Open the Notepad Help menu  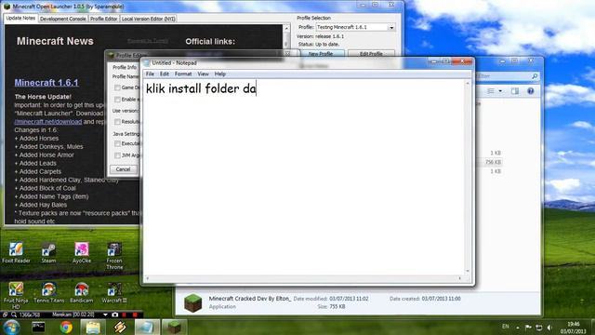(220, 74)
